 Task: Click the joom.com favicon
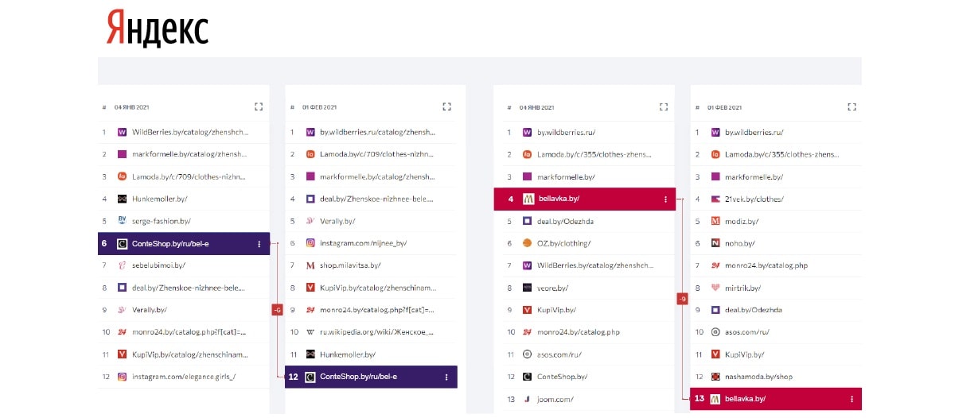click(527, 399)
